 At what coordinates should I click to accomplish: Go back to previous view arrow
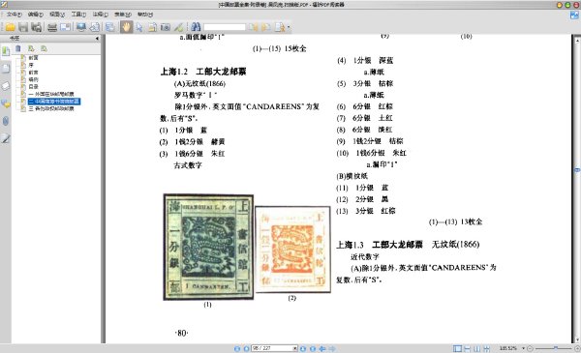(x=322, y=348)
